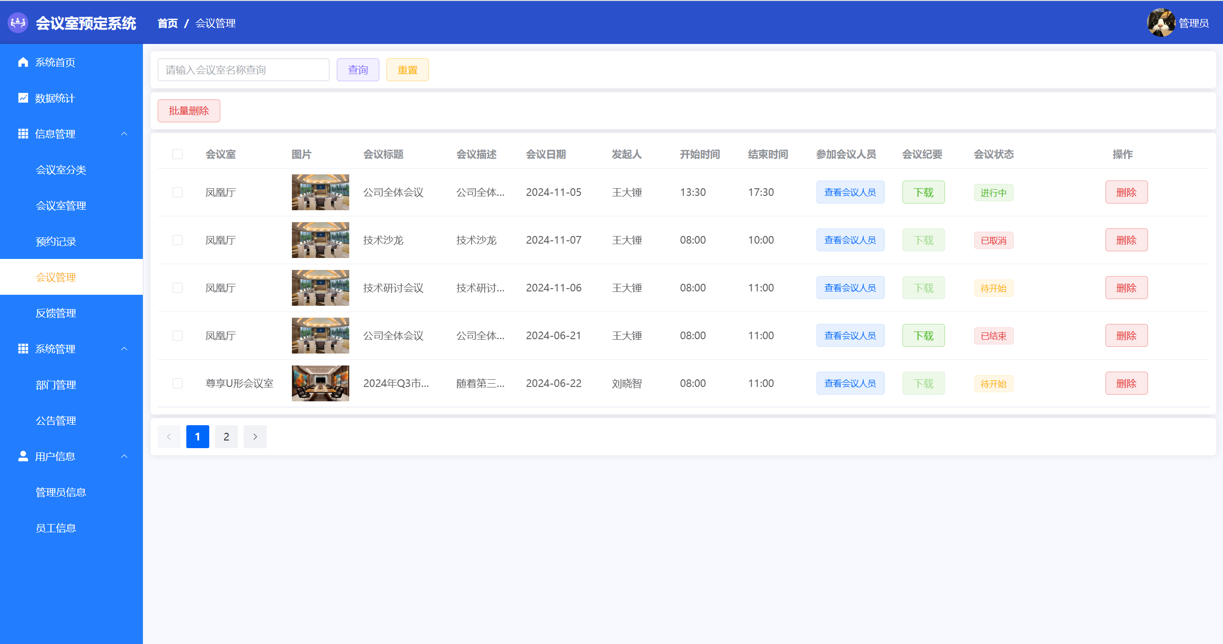Open 预约记录 in the sidebar
1223x644 pixels.
[x=56, y=242]
